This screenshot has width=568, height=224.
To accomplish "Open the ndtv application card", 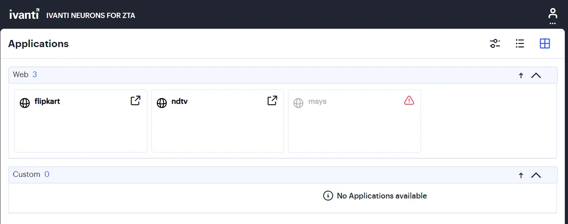I will 218,121.
